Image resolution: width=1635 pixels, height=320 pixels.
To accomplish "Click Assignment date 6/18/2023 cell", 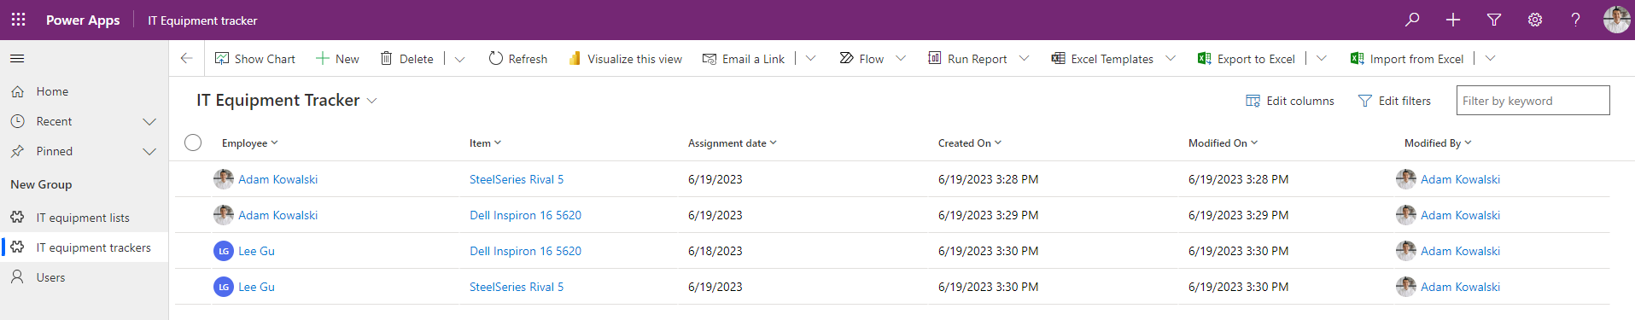I will tap(715, 251).
